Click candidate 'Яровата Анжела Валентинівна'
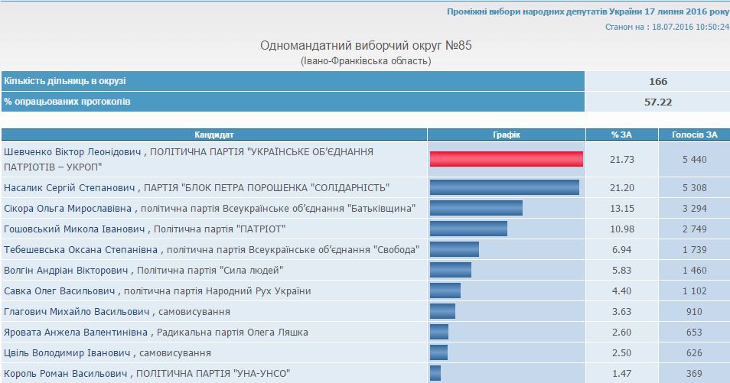730x383 pixels. click(x=76, y=333)
